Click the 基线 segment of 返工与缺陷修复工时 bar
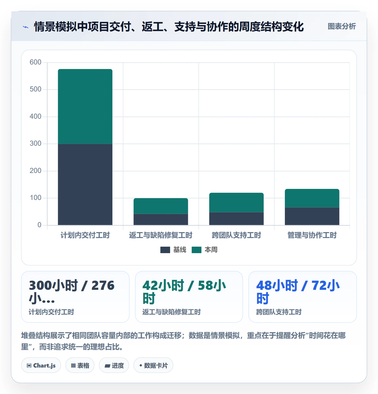This screenshot has width=378, height=394. point(161,219)
